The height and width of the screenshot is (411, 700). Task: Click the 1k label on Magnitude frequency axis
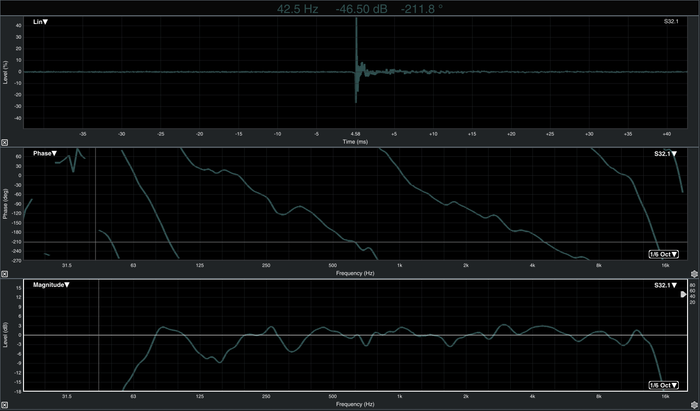[x=400, y=397]
